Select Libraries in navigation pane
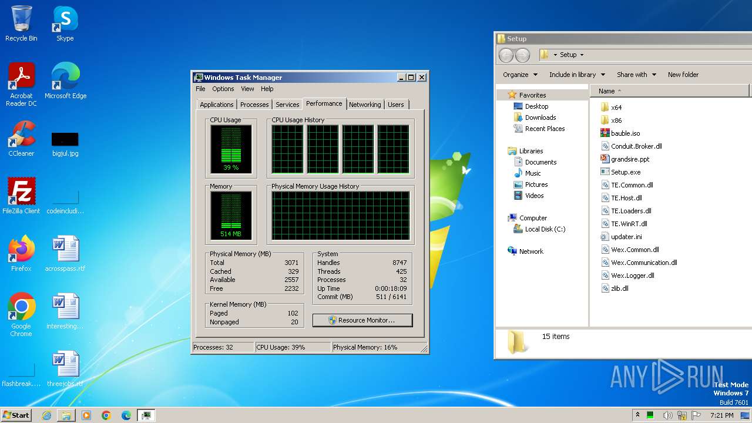The width and height of the screenshot is (752, 423). pos(525,151)
